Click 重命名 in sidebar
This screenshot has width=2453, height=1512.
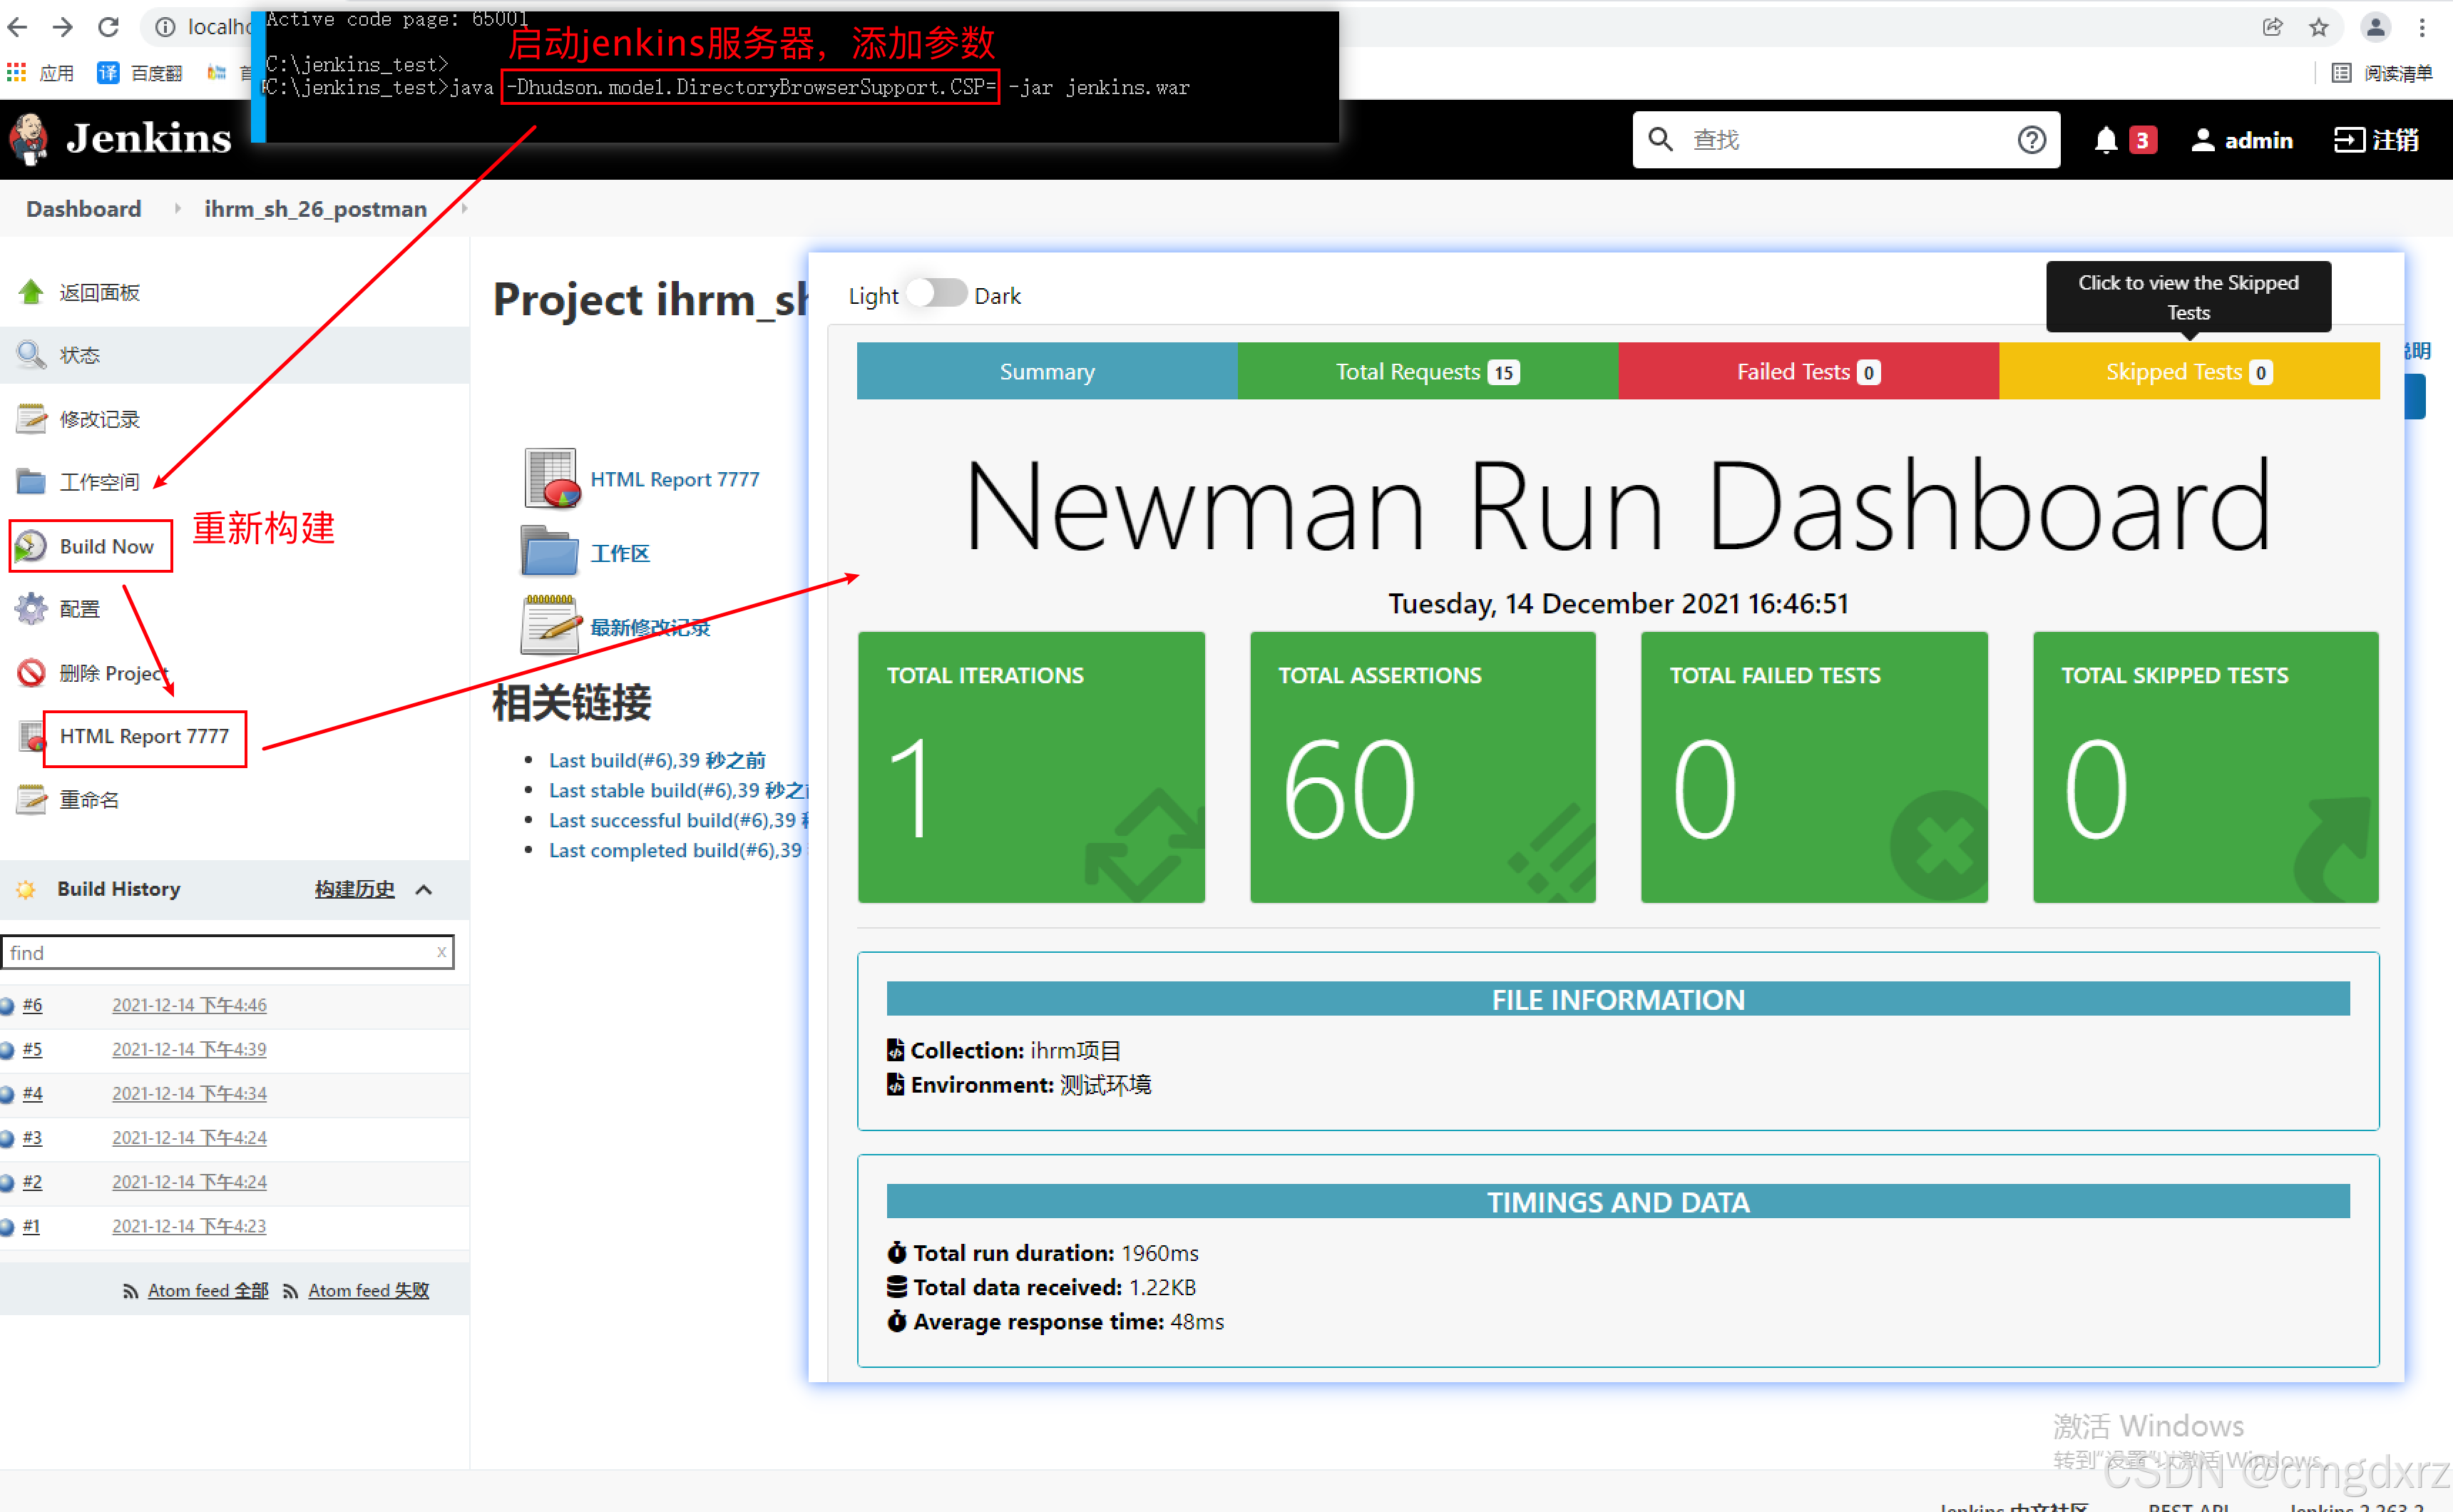pyautogui.click(x=89, y=800)
